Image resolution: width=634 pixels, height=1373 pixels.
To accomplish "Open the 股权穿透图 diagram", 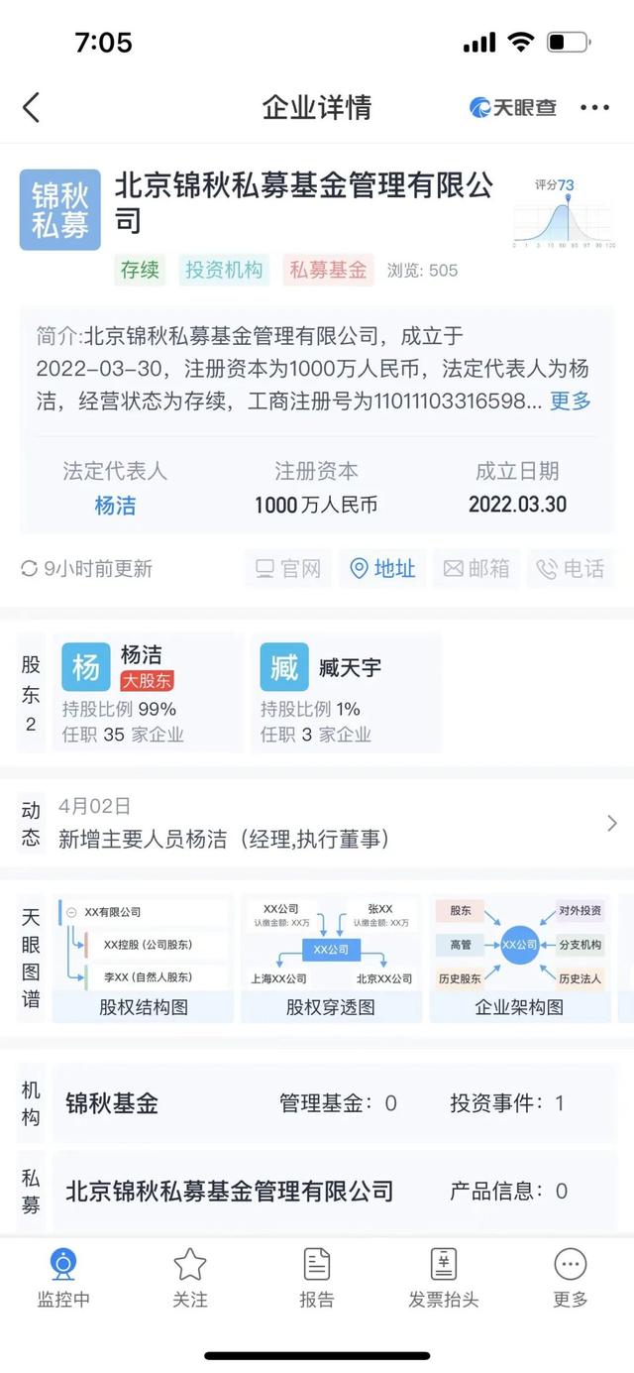I will pyautogui.click(x=331, y=960).
